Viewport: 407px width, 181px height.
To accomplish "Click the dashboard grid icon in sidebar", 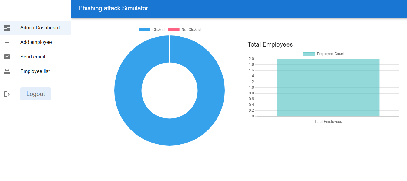I will click(x=7, y=28).
